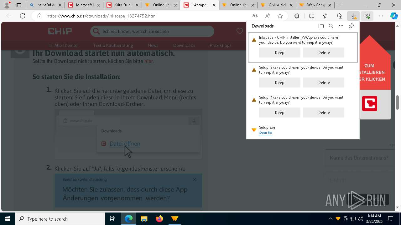Viewport: 401px width, 225px height.
Task: Click the page vertical scrollbar thumb
Action: click(x=397, y=102)
